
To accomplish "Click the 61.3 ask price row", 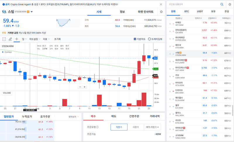I will [x=27, y=122].
